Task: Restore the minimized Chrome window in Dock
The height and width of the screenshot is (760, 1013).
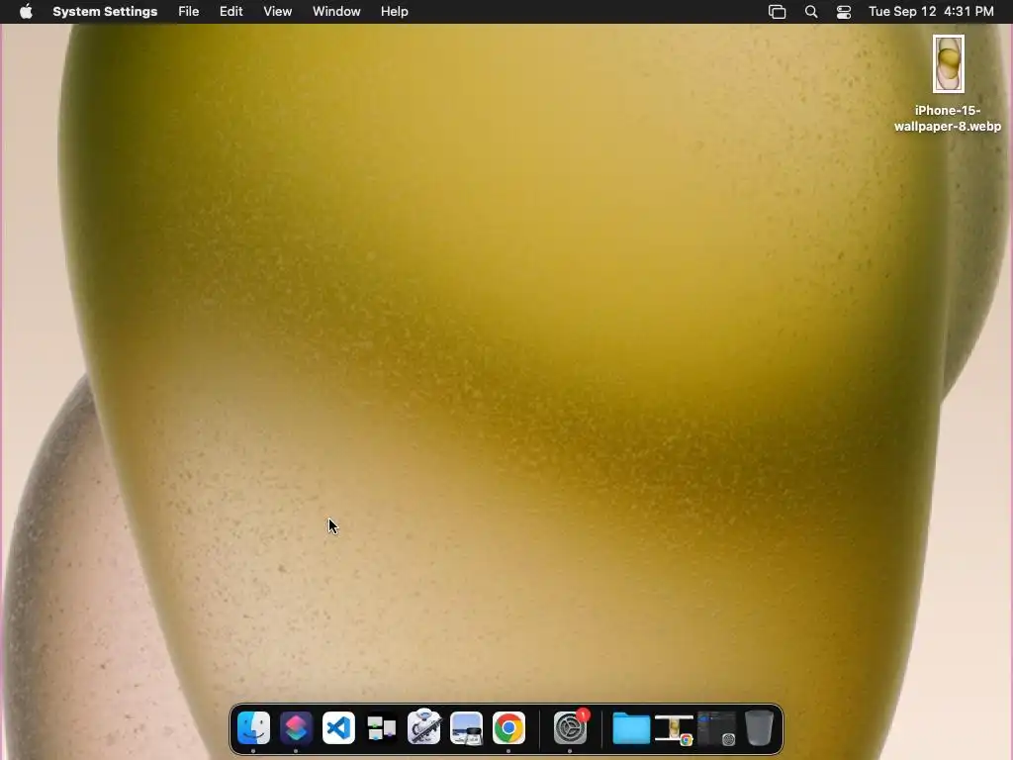Action: click(674, 729)
